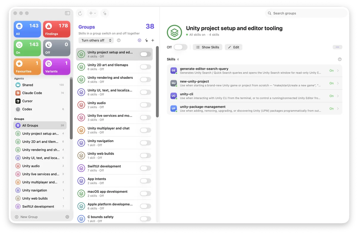Click Unity navigation icon in sidebar
The width and height of the screenshot is (358, 234).
(x=18, y=190)
